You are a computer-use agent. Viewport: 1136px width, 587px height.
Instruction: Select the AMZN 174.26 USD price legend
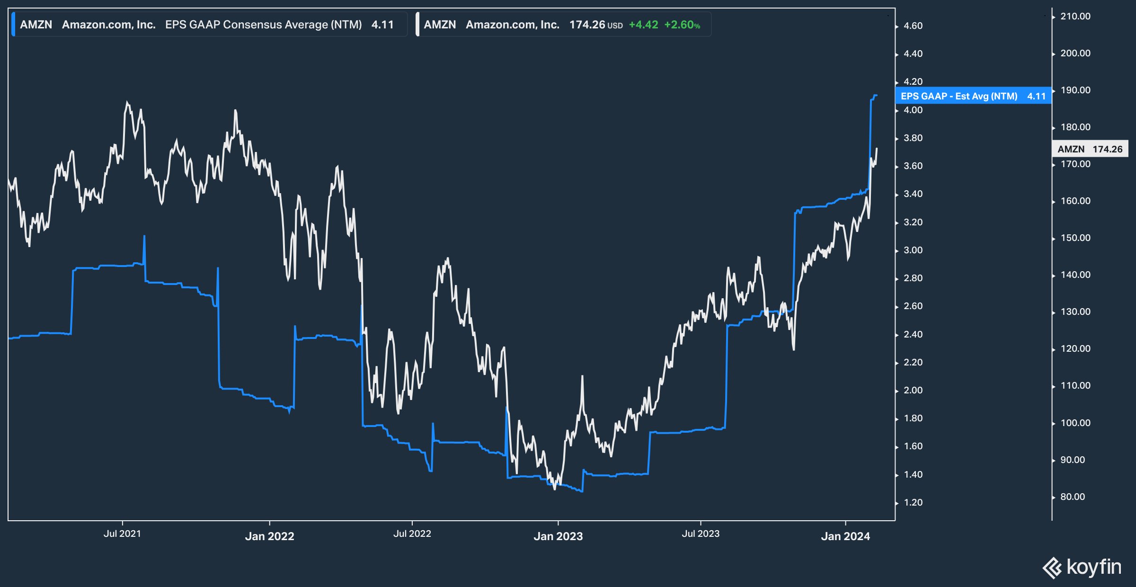[563, 25]
